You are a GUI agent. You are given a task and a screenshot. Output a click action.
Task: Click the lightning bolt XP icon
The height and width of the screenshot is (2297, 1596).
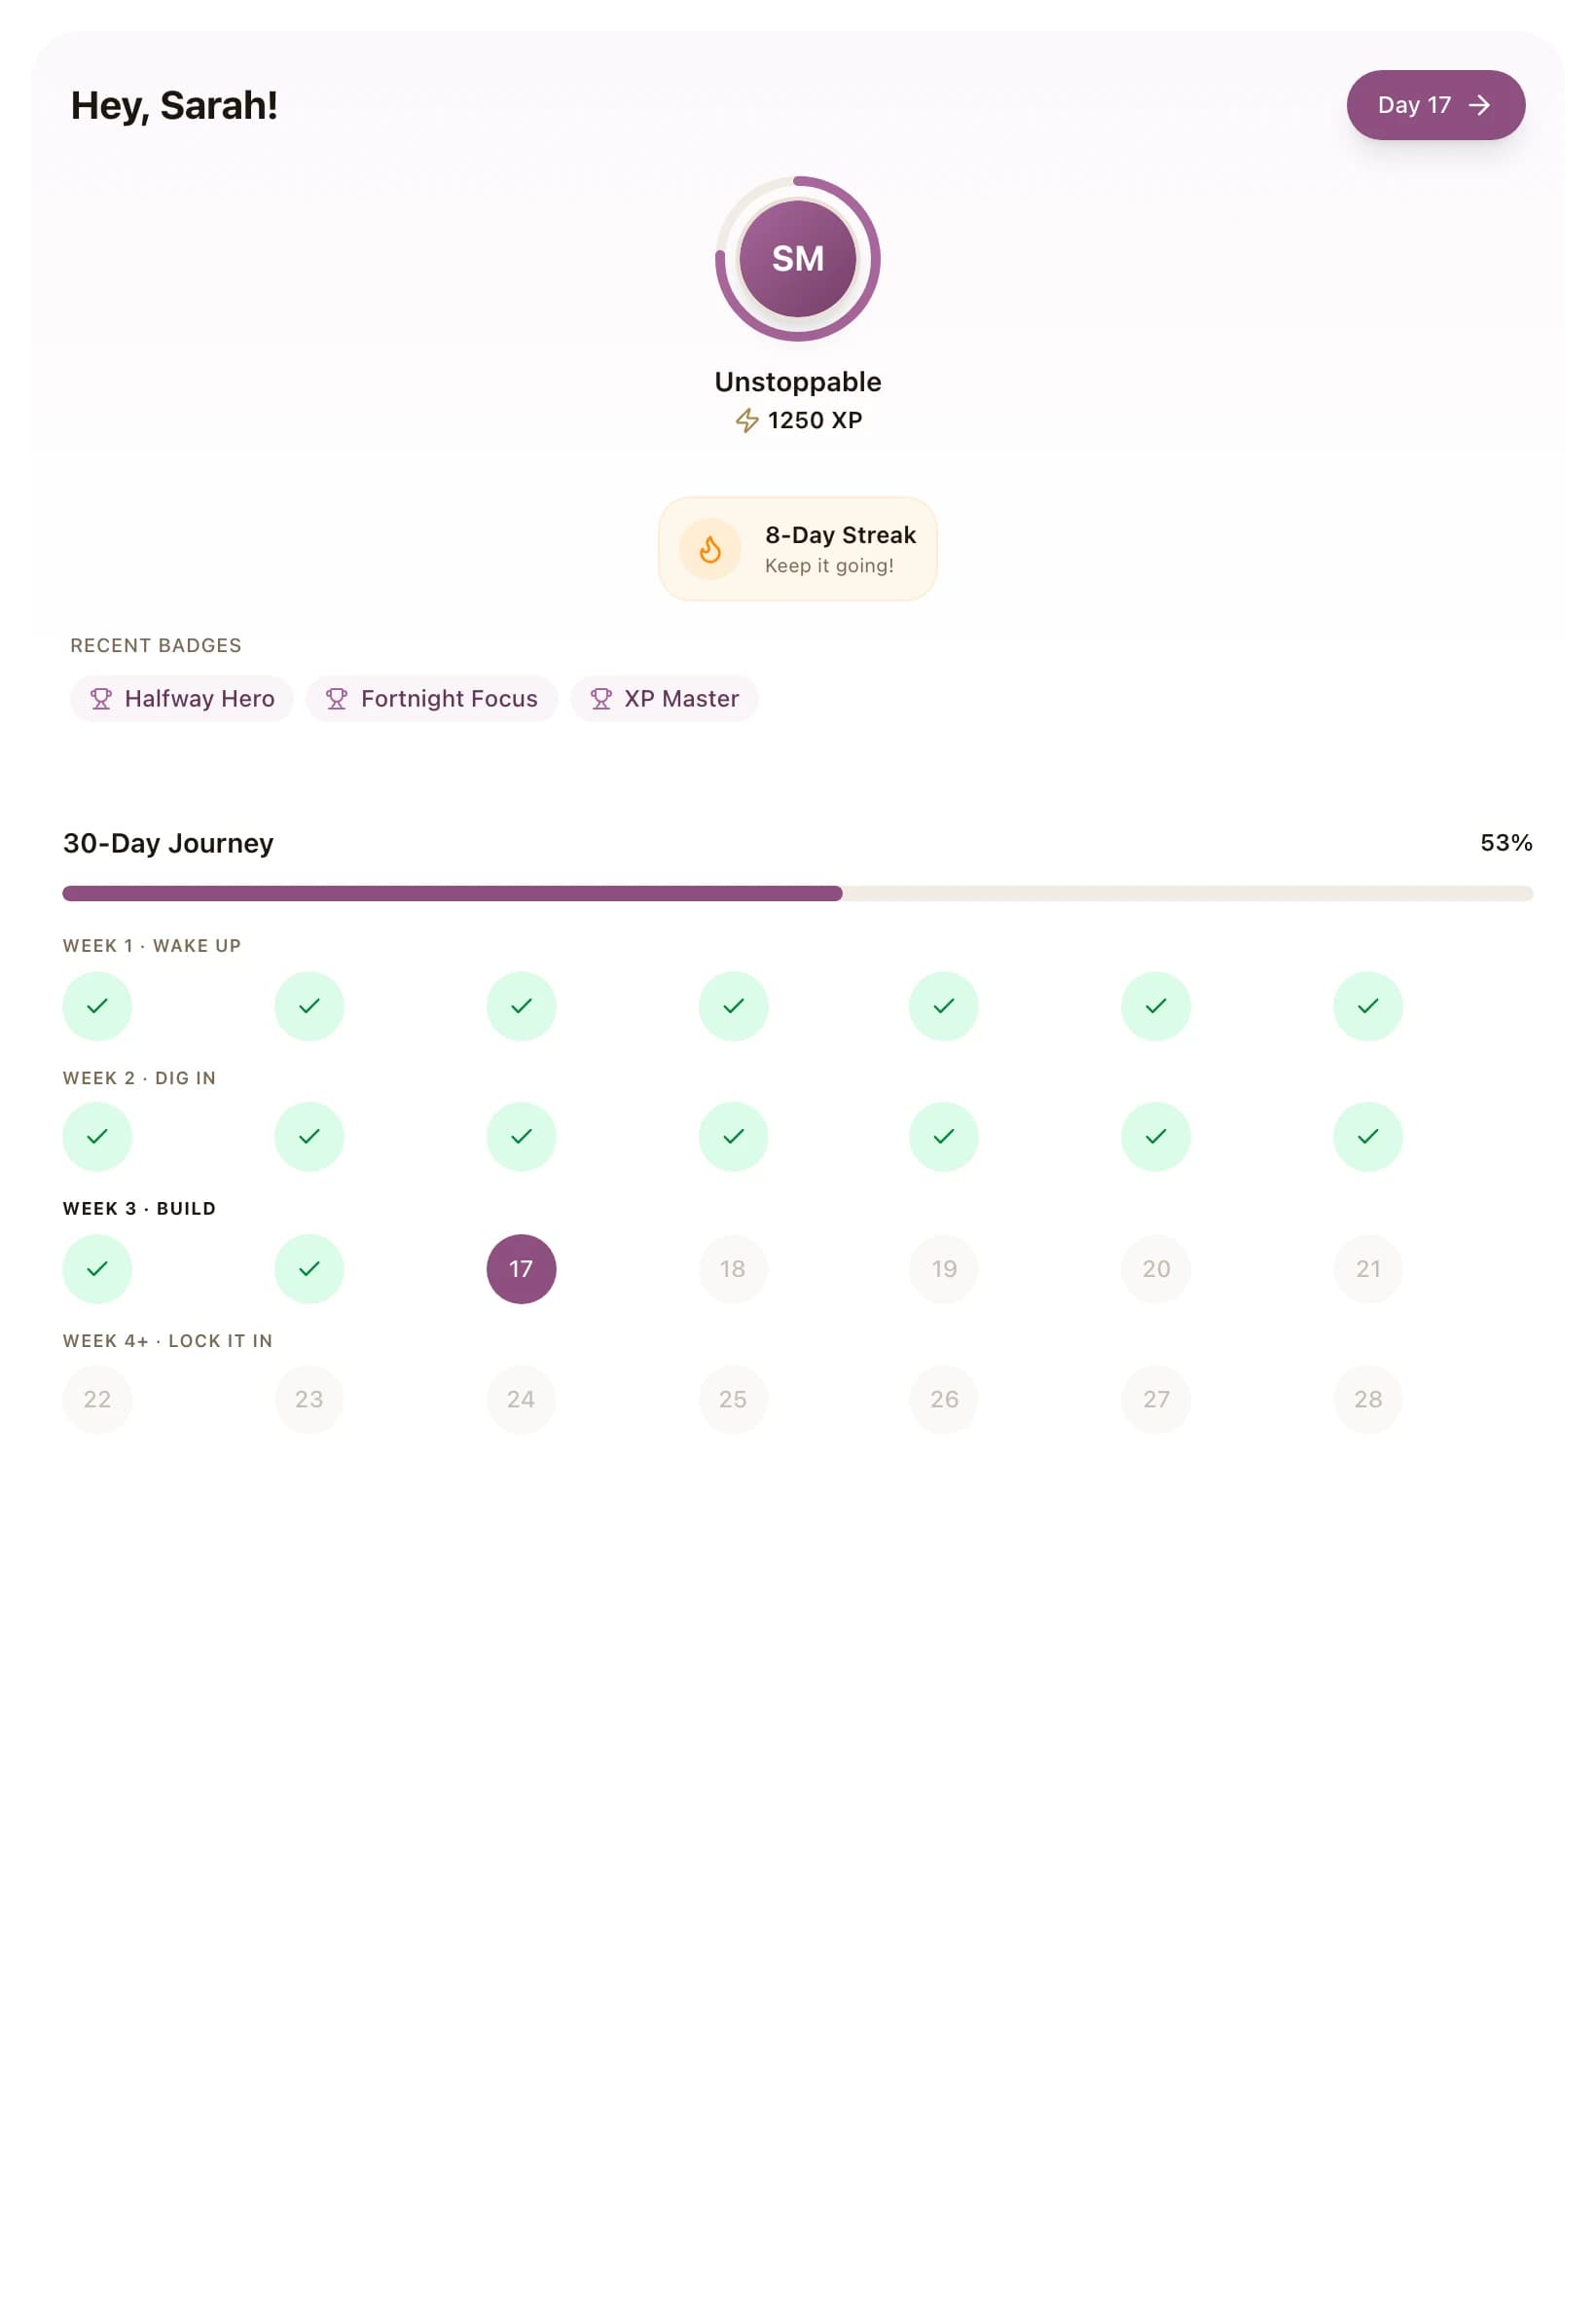pyautogui.click(x=747, y=420)
